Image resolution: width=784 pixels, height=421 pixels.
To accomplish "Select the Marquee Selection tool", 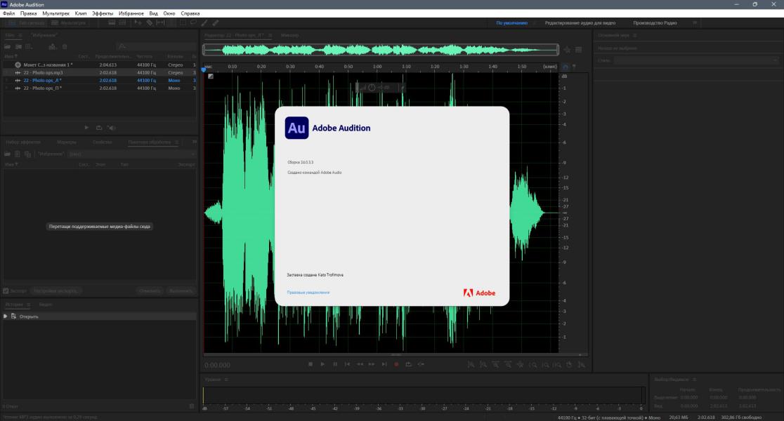I will pos(183,23).
